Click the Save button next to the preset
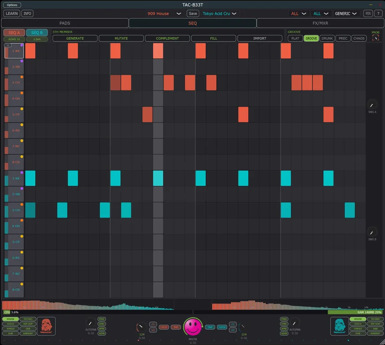Screen dimensions: 385x345 [192, 13]
